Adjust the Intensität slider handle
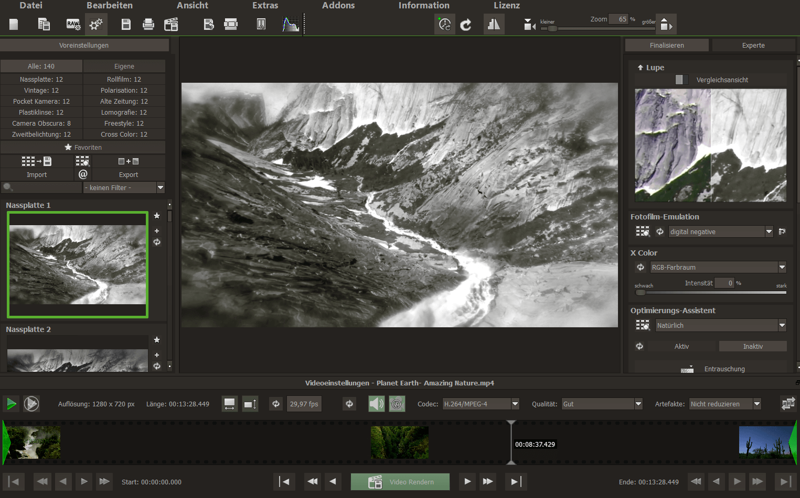800x498 pixels. click(x=640, y=292)
